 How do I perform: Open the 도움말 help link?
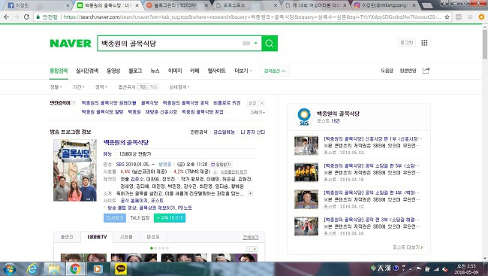(x=387, y=71)
